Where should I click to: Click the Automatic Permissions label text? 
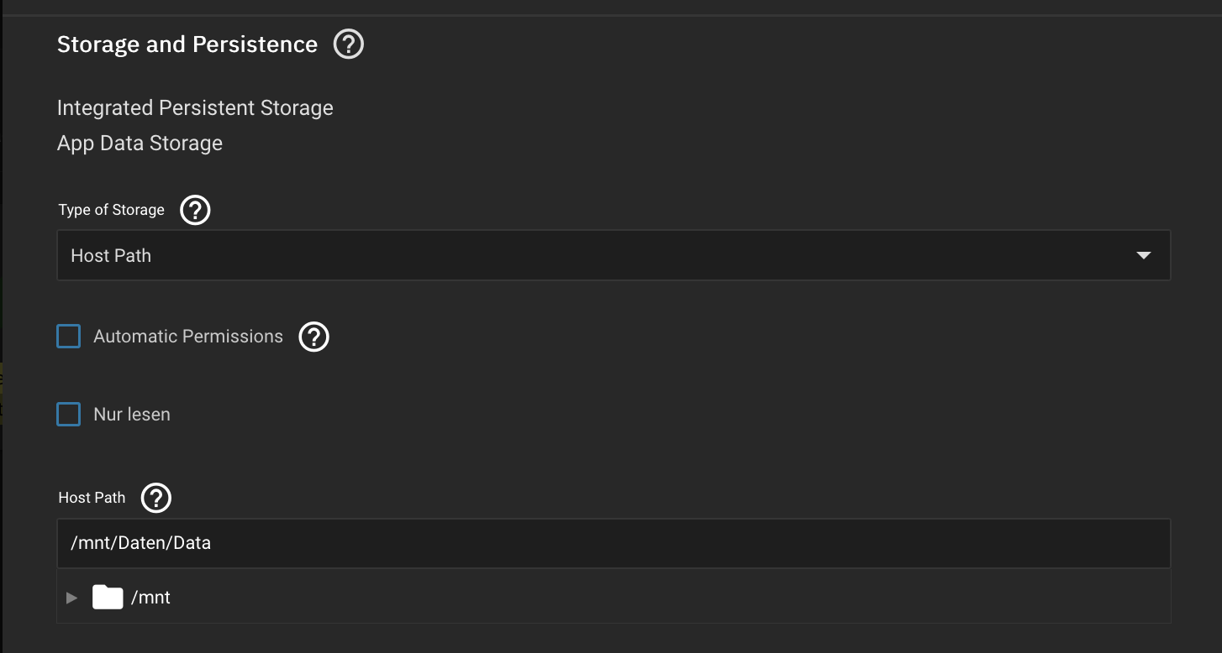tap(188, 337)
